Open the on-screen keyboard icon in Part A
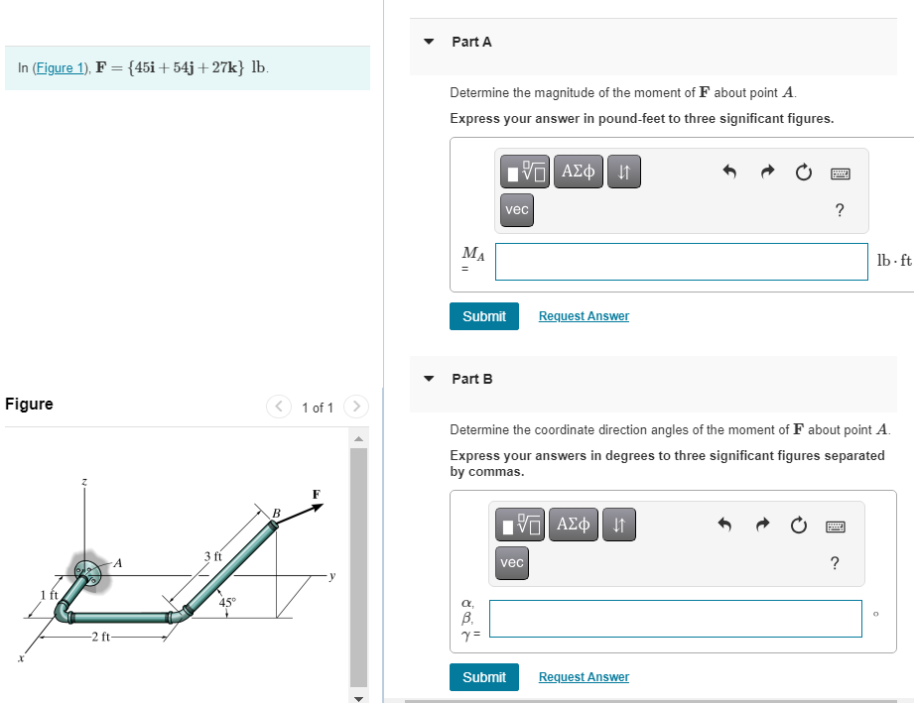The height and width of the screenshot is (703, 914). (841, 173)
